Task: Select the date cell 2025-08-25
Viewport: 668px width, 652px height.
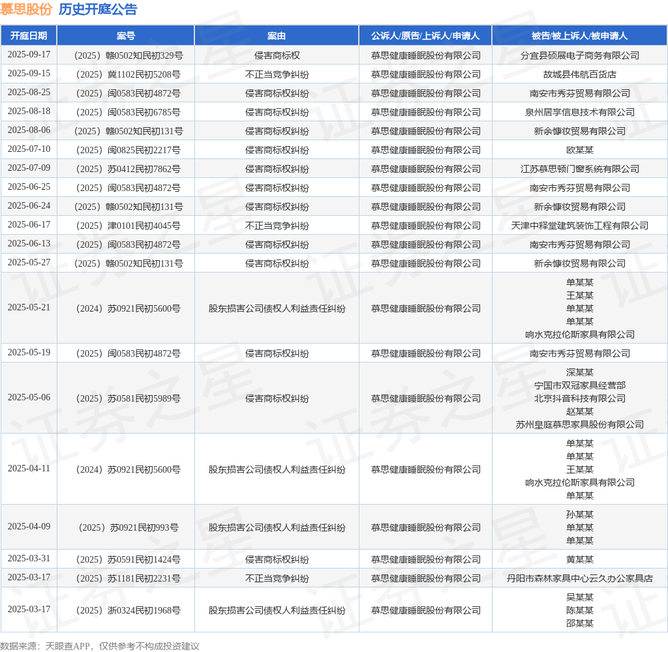Action: [x=29, y=93]
